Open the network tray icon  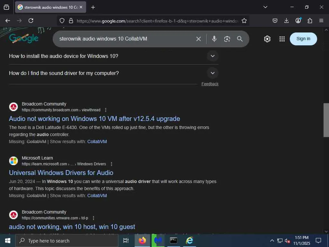[x=280, y=241]
